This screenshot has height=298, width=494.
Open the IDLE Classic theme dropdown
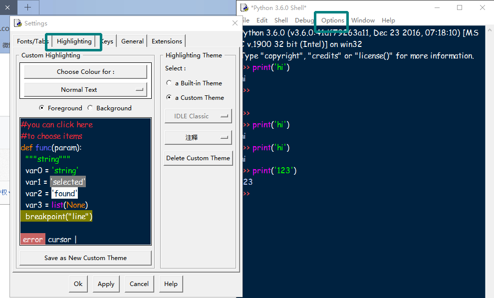(198, 116)
